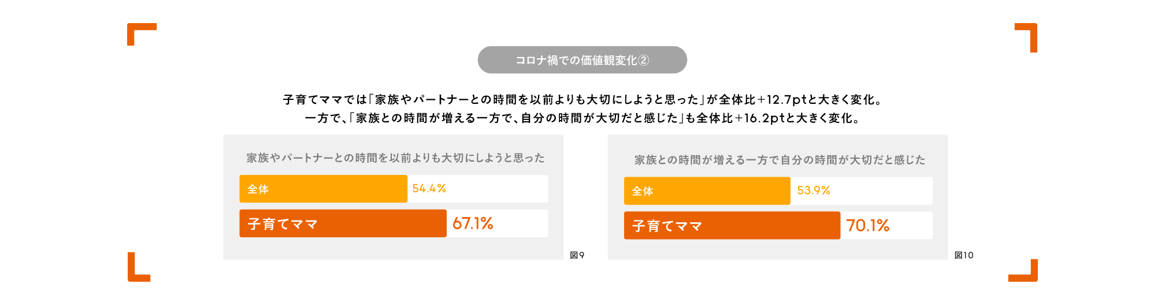Click the summary line mentioning +12.7pt
1165x306 pixels.
(582, 100)
